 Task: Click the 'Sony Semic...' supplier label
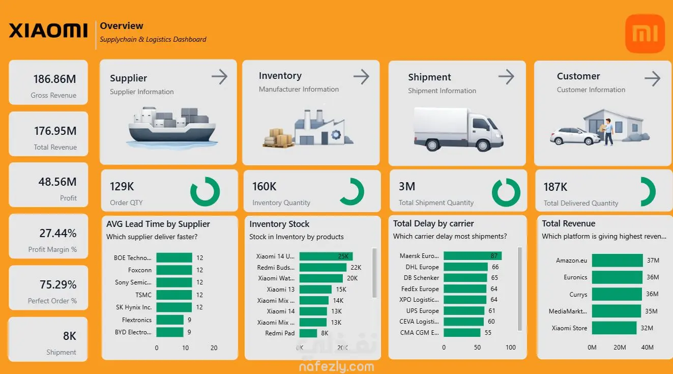click(x=133, y=282)
